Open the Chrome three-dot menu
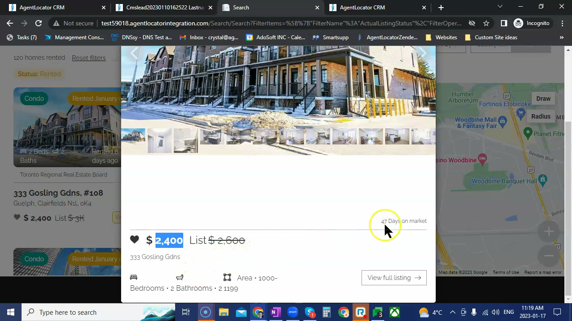Image resolution: width=572 pixels, height=321 pixels. pyautogui.click(x=561, y=23)
